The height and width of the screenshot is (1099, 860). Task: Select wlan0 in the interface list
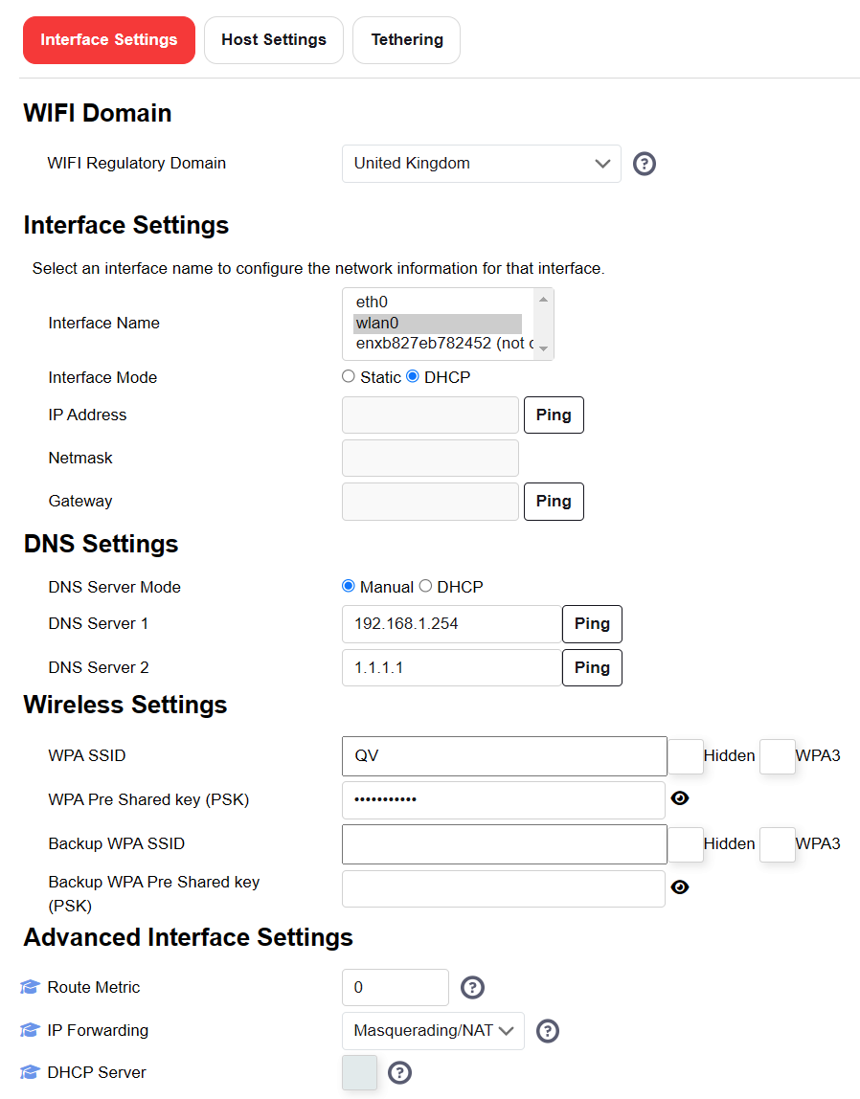click(x=438, y=324)
